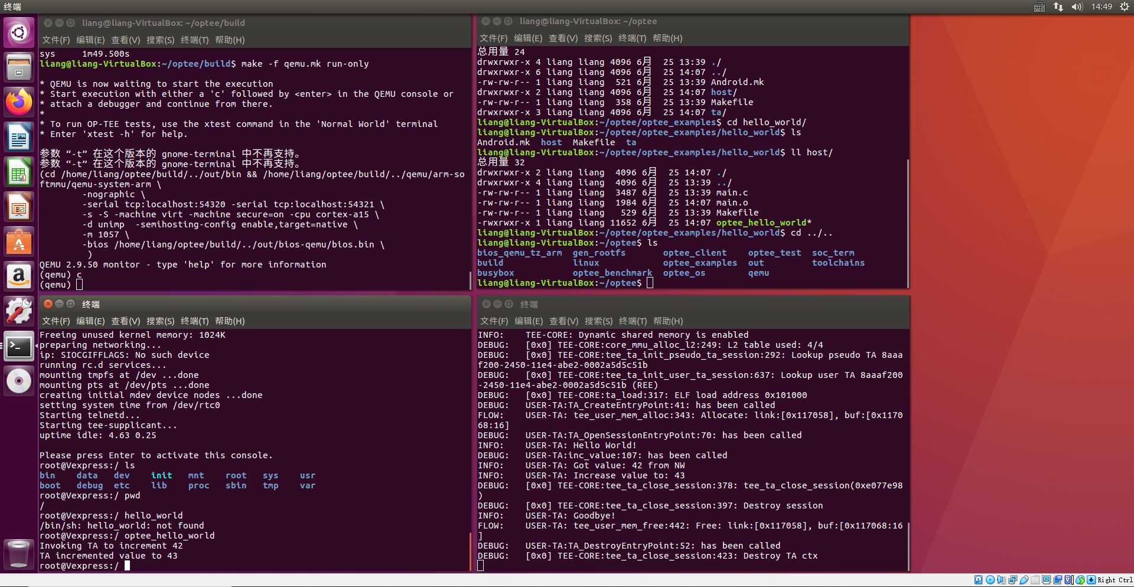Image resolution: width=1134 pixels, height=587 pixels.
Task: Toggle audio via the VirtualBox sound status icon
Action: (x=1001, y=580)
